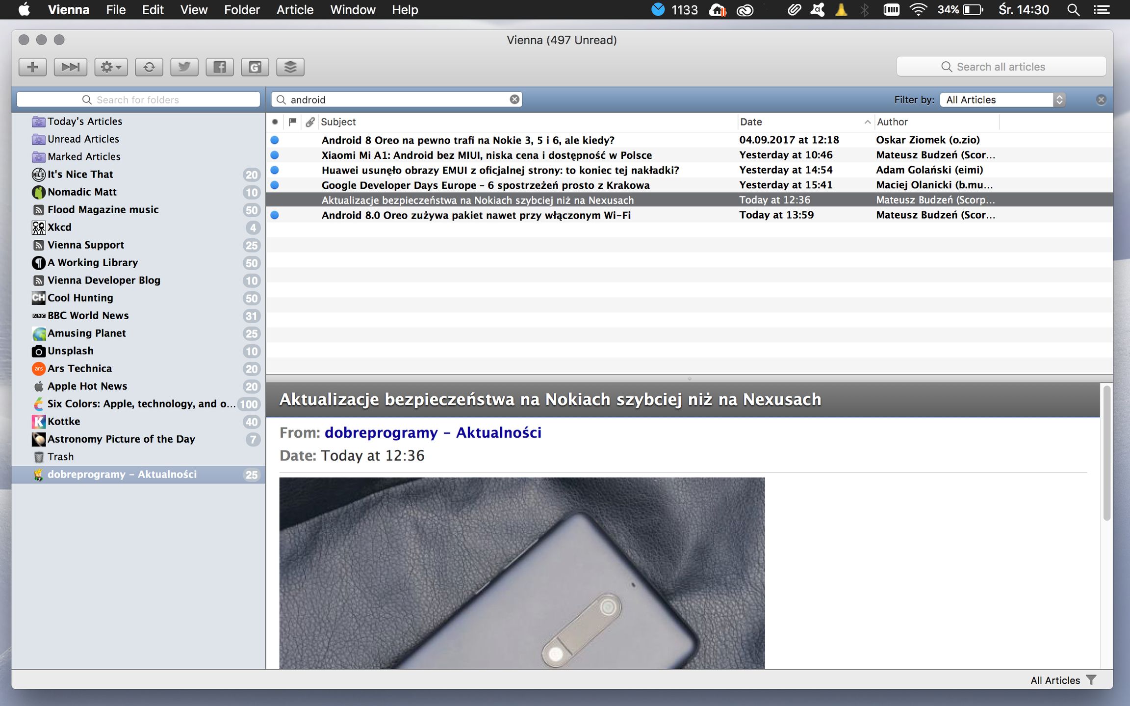Viewport: 1130px width, 706px height.
Task: Skip to next unread article icon
Action: (x=70, y=67)
